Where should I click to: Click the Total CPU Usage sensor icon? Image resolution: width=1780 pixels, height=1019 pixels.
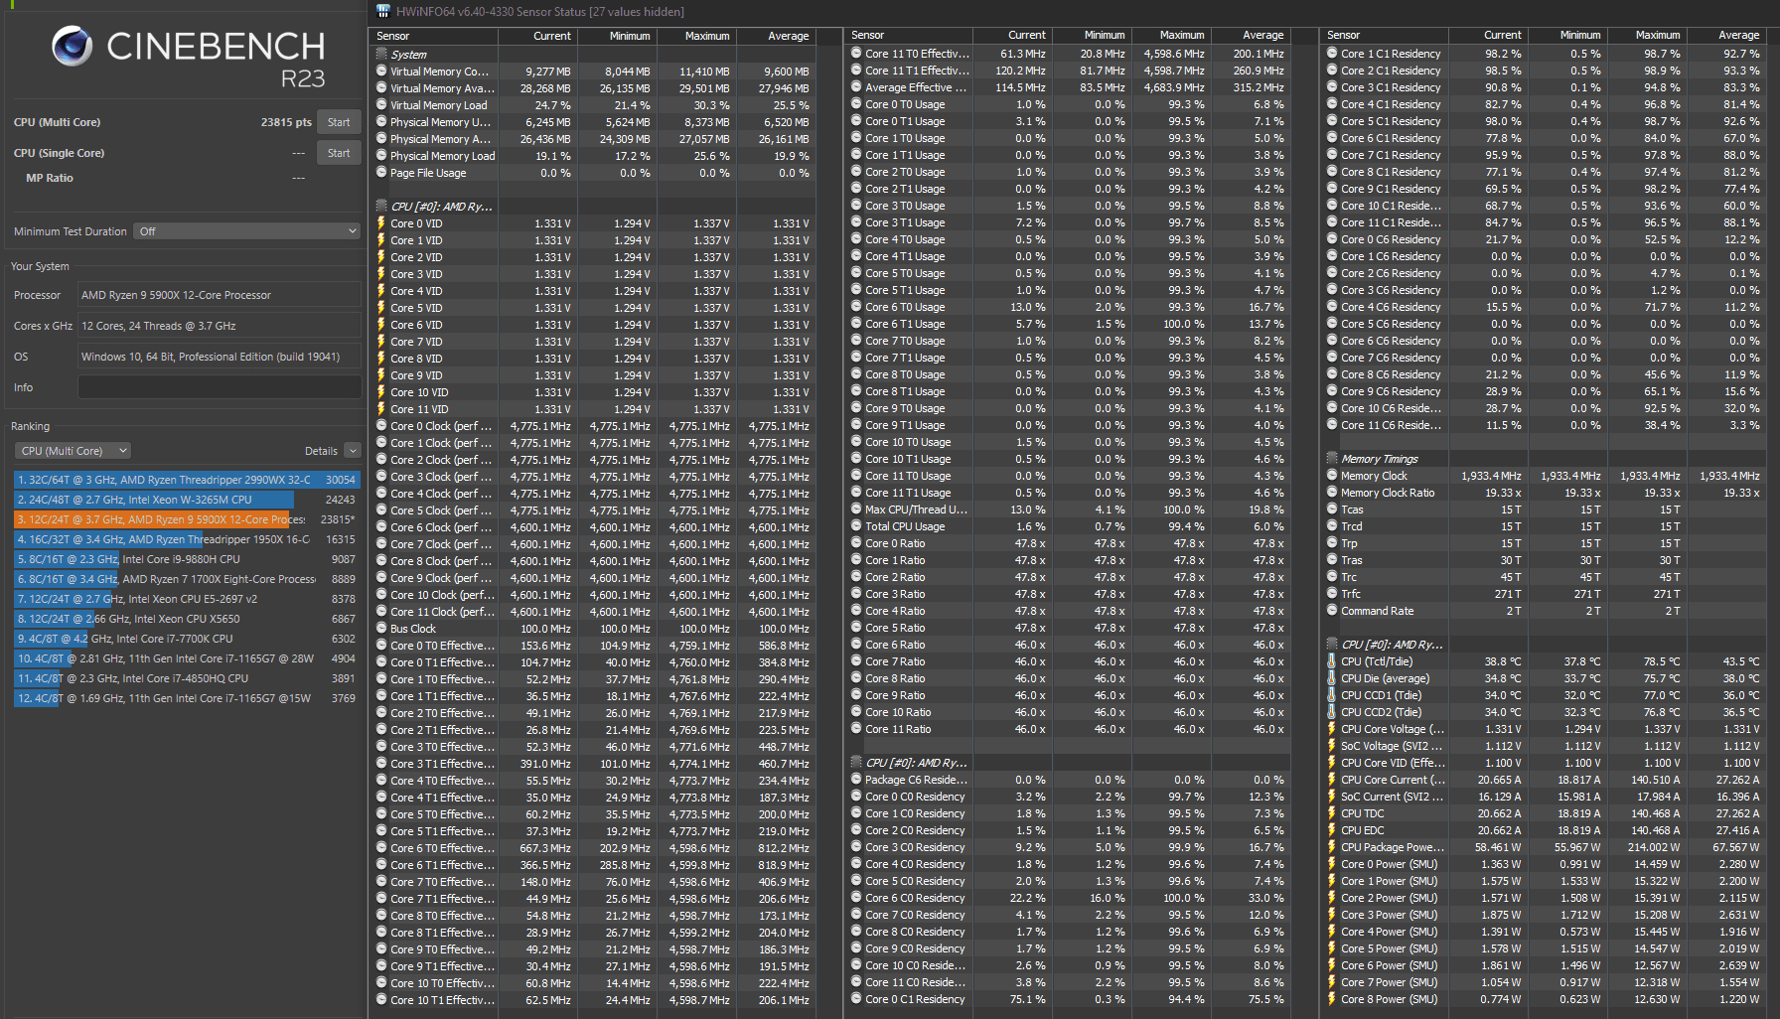click(856, 526)
